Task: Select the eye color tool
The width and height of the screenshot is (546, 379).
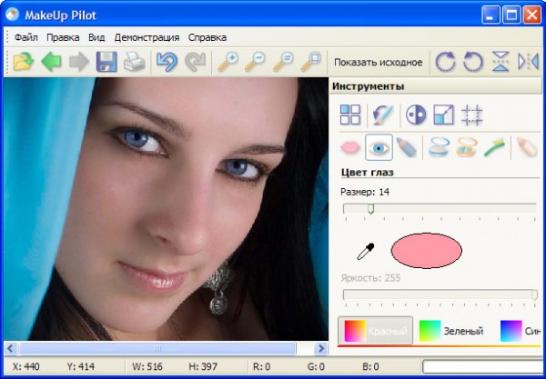Action: 379,147
